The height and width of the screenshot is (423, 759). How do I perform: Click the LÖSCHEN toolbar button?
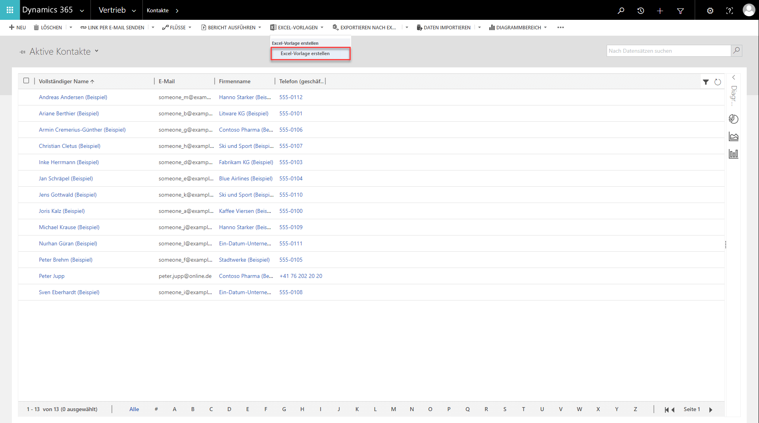coord(48,27)
